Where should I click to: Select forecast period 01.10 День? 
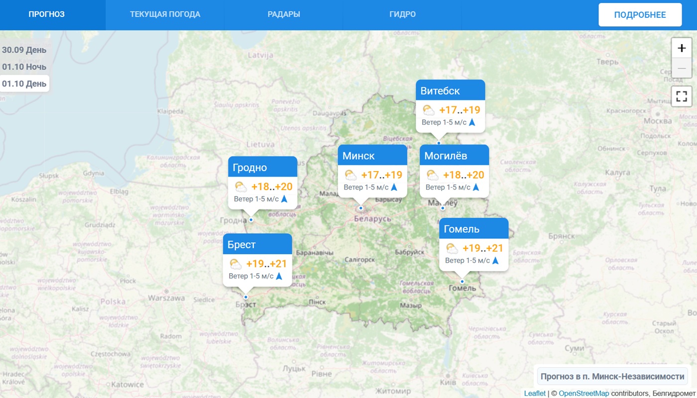[24, 84]
